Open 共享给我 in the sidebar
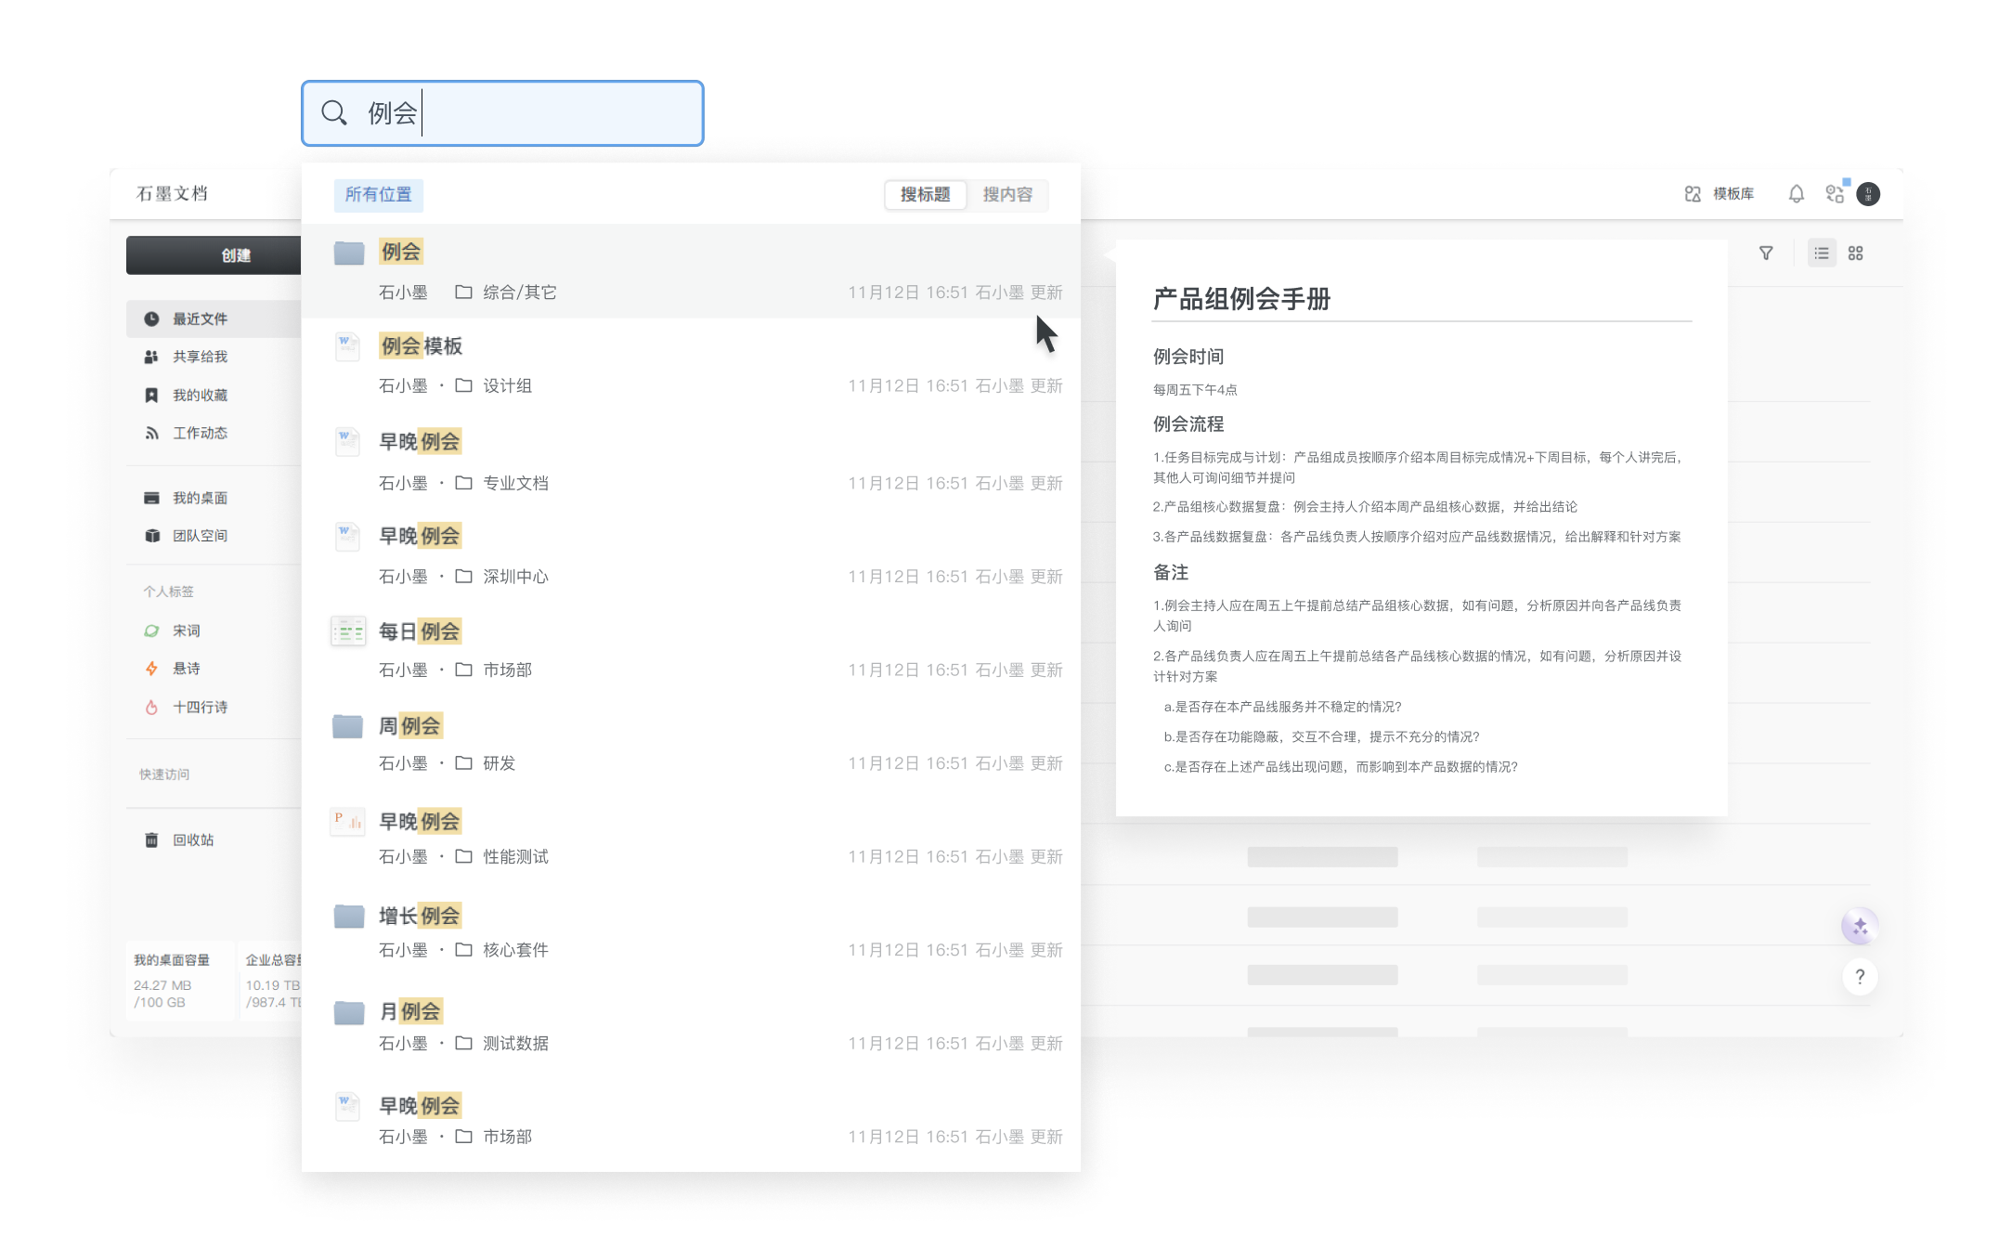The image size is (2012, 1249). coord(186,357)
